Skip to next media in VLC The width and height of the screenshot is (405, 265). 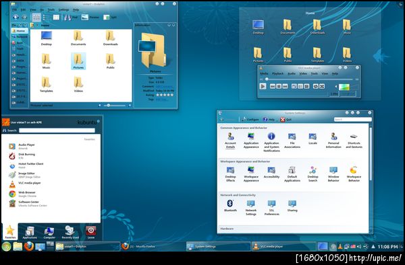[285, 87]
